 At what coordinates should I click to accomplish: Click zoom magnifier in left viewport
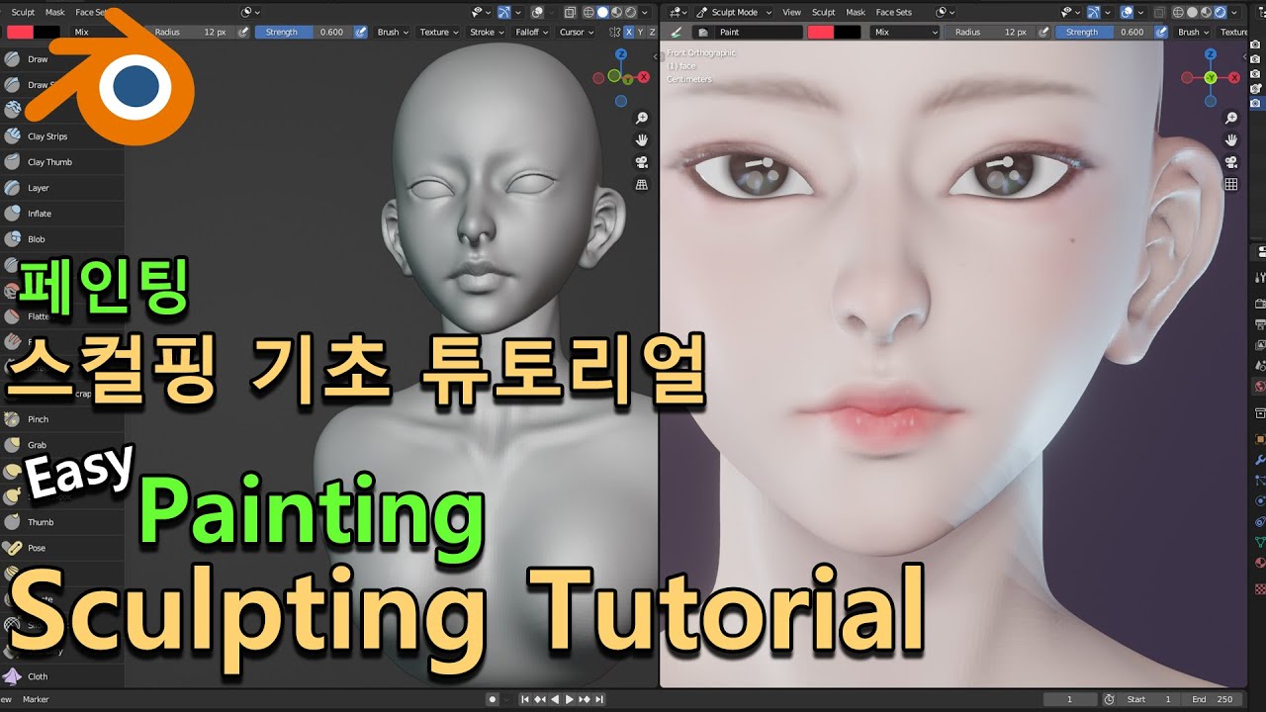pyautogui.click(x=642, y=118)
